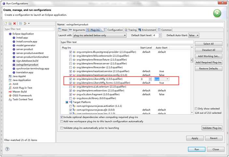This screenshot has height=157, width=229.
Task: Click the Java Application icon
Action: pyautogui.click(x=10, y=80)
